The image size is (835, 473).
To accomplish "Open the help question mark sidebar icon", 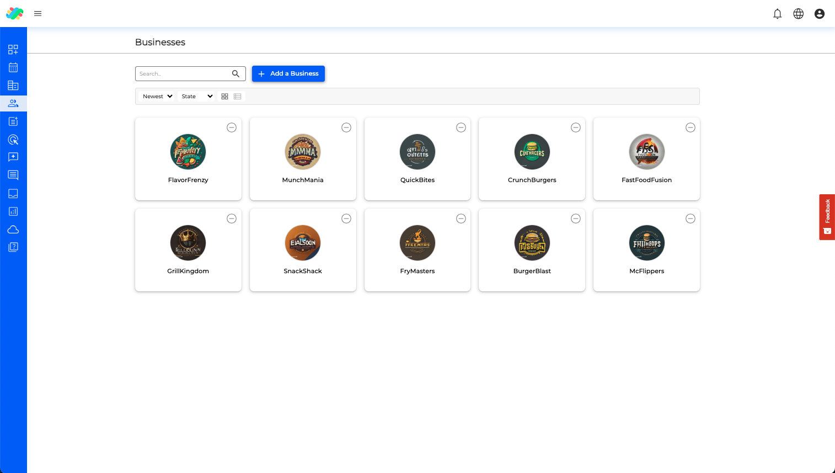I will tap(13, 247).
